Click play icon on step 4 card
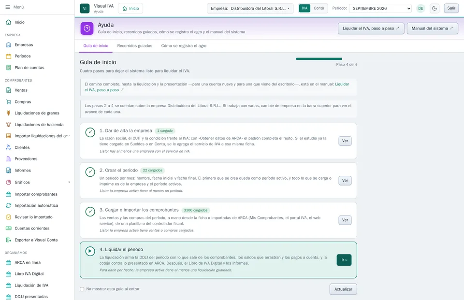 point(90,251)
